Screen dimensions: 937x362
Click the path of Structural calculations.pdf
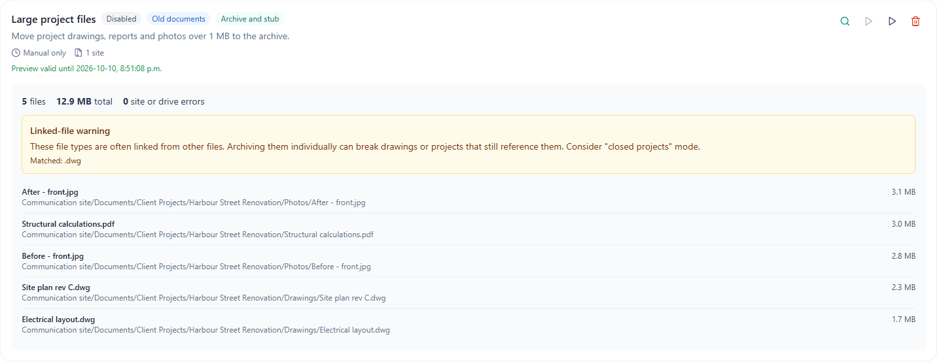(198, 235)
